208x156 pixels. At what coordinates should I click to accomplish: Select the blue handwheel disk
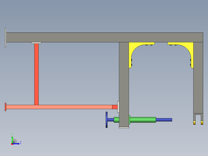coord(106,120)
